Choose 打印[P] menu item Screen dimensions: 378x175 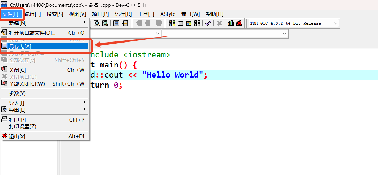pos(45,119)
